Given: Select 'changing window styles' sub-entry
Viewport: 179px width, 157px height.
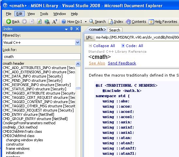Looking at the screenshot, I should click(24, 140).
